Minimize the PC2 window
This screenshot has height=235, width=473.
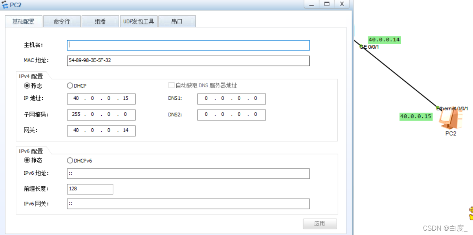tap(312, 4)
